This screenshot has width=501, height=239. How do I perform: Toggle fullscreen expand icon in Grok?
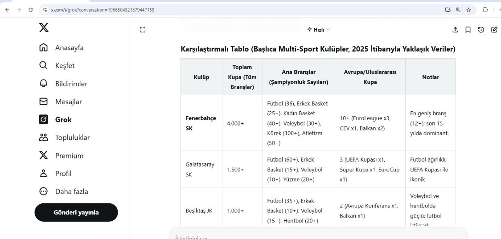point(143,30)
